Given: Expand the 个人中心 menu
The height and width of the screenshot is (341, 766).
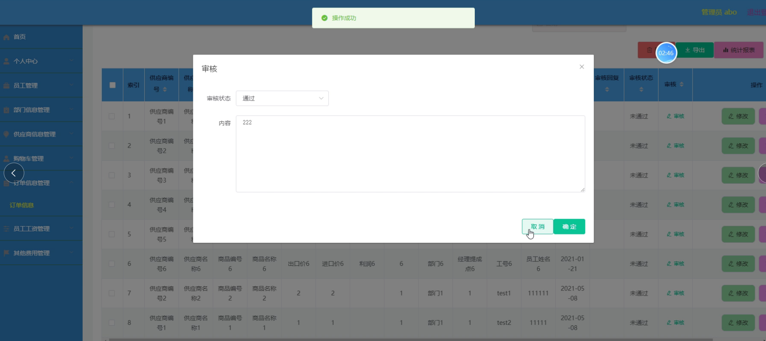Looking at the screenshot, I should click(41, 61).
